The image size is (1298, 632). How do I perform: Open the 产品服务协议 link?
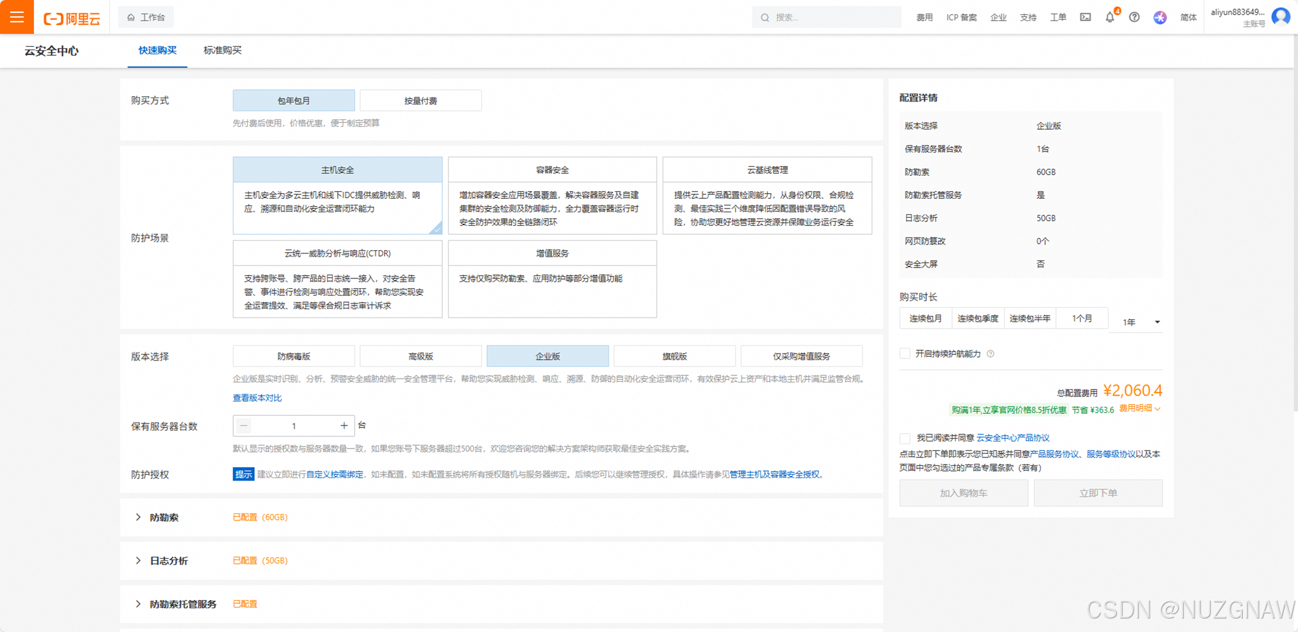pos(1054,454)
